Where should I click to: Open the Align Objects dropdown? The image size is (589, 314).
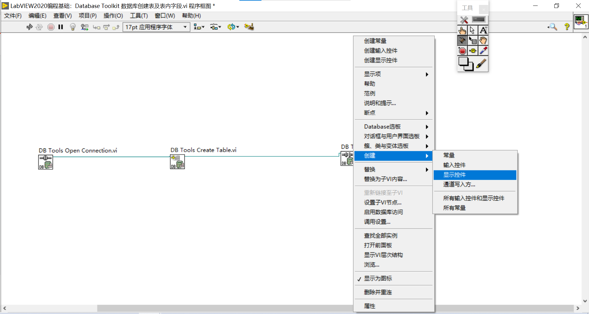pos(199,27)
